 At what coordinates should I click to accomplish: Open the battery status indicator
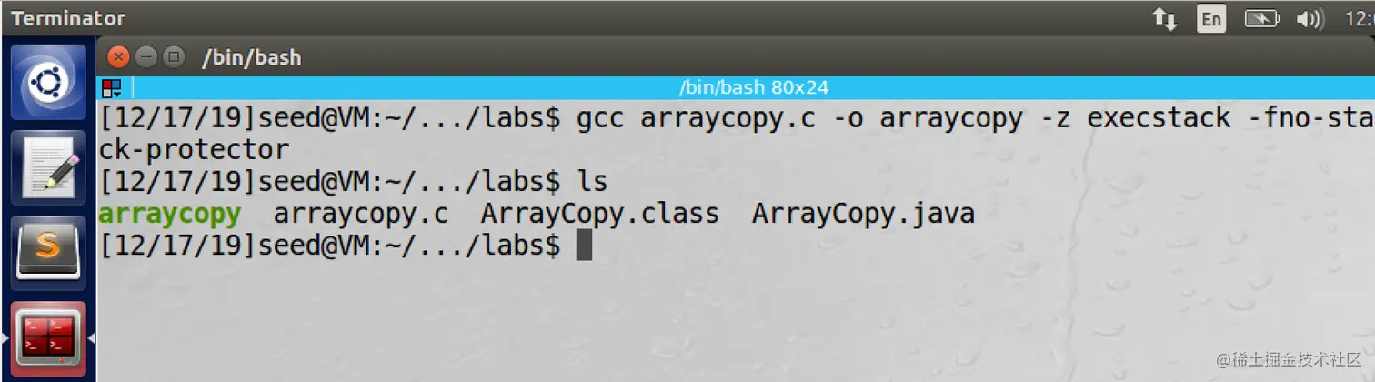(1261, 18)
